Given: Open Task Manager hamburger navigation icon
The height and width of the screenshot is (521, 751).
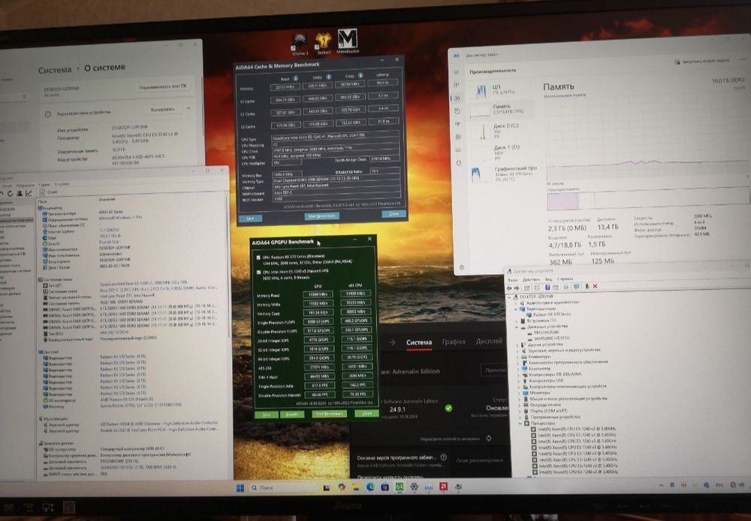Looking at the screenshot, I should 457,72.
